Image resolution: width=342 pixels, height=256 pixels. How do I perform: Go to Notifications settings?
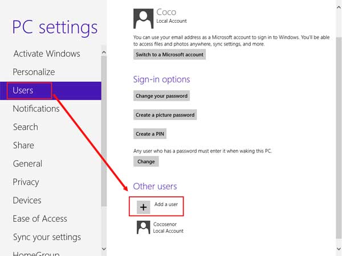click(x=36, y=109)
